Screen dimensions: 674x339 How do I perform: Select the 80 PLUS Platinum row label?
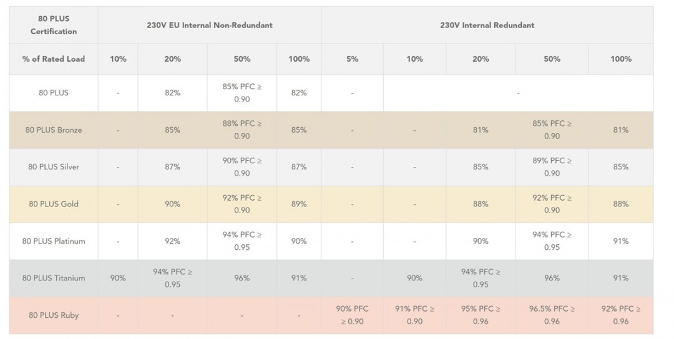click(54, 241)
